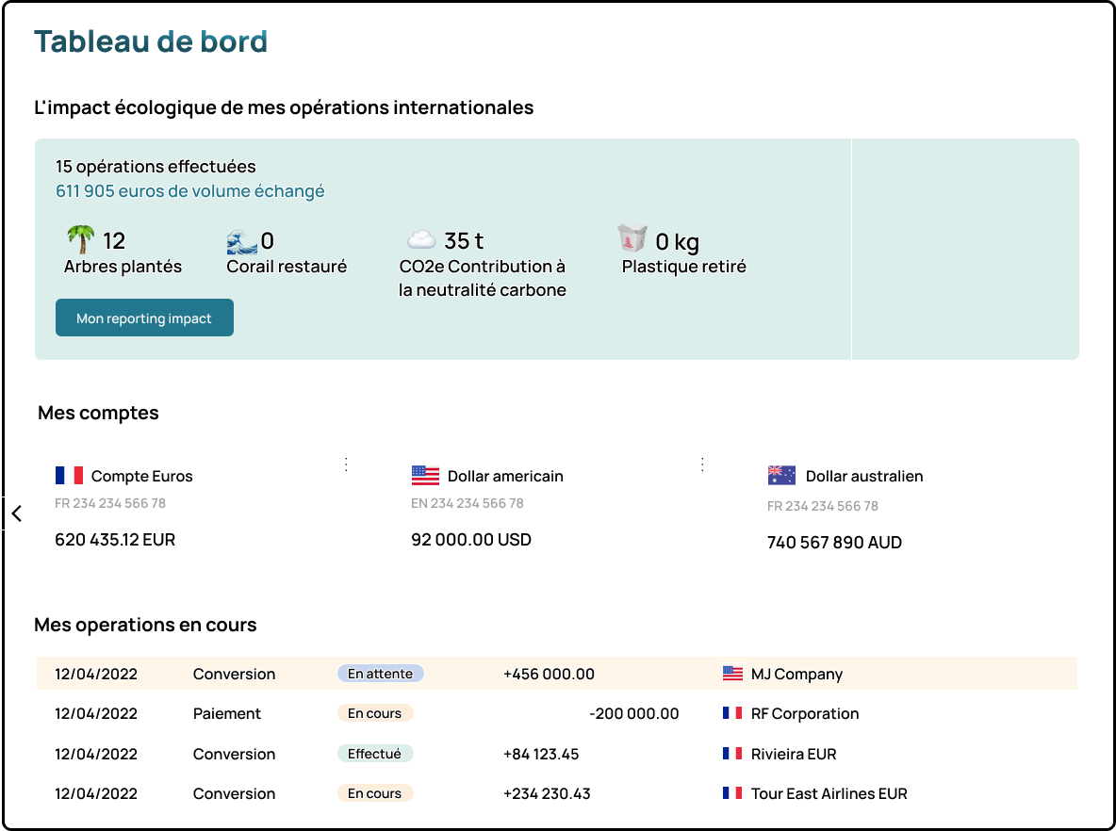This screenshot has width=1116, height=831.
Task: Click the cloud icon for CO2e contribution
Action: (421, 240)
